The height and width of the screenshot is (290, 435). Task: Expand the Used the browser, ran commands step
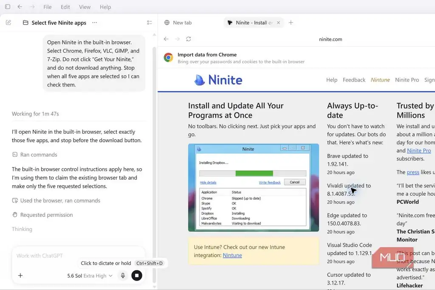tap(56, 200)
